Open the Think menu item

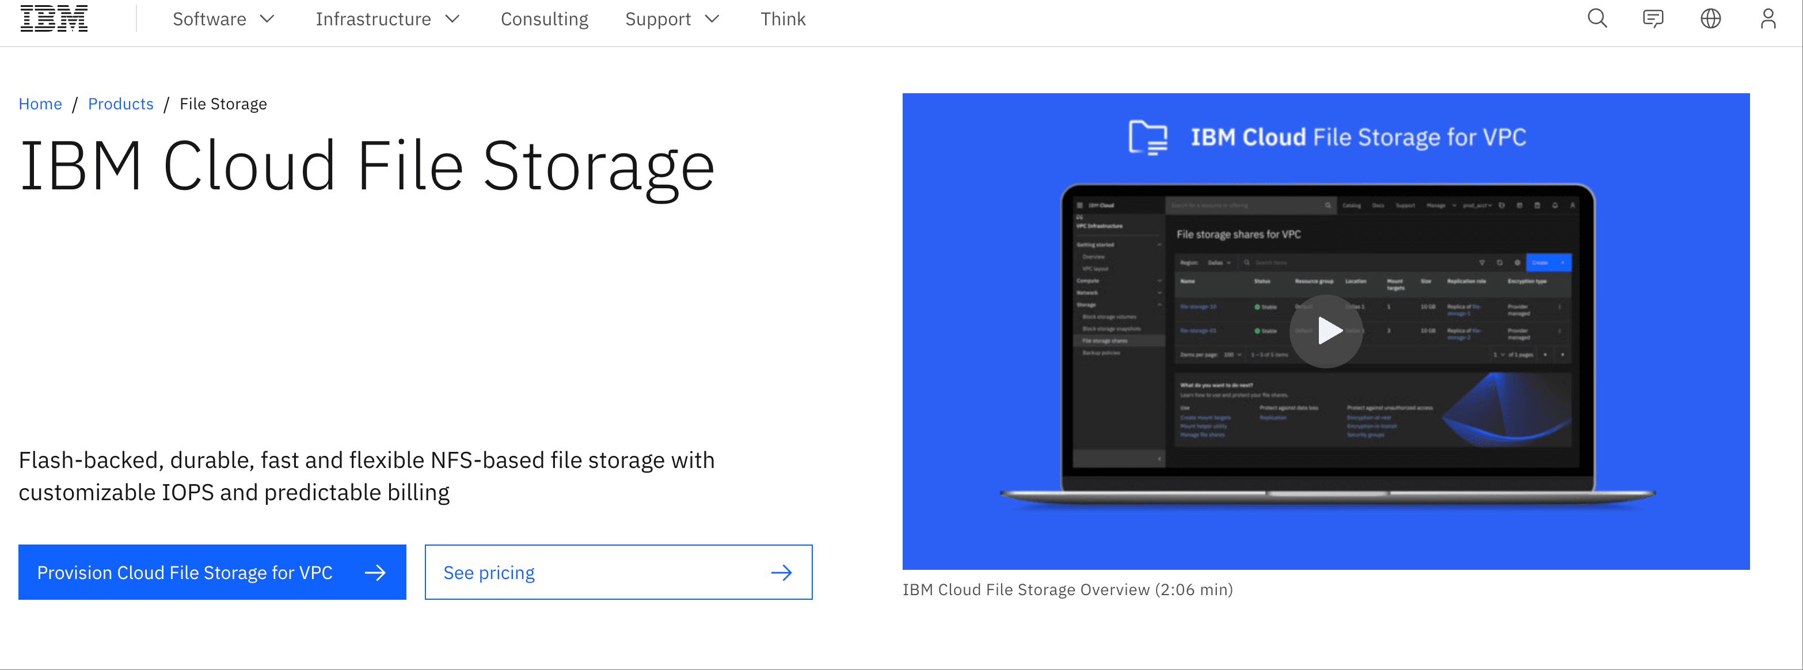tap(782, 19)
